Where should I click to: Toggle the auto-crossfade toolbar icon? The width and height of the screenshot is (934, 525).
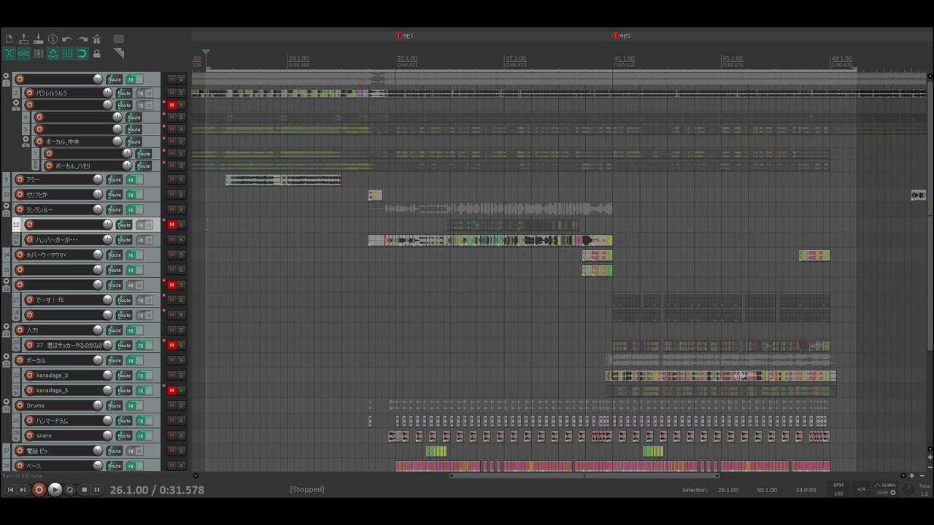click(9, 54)
